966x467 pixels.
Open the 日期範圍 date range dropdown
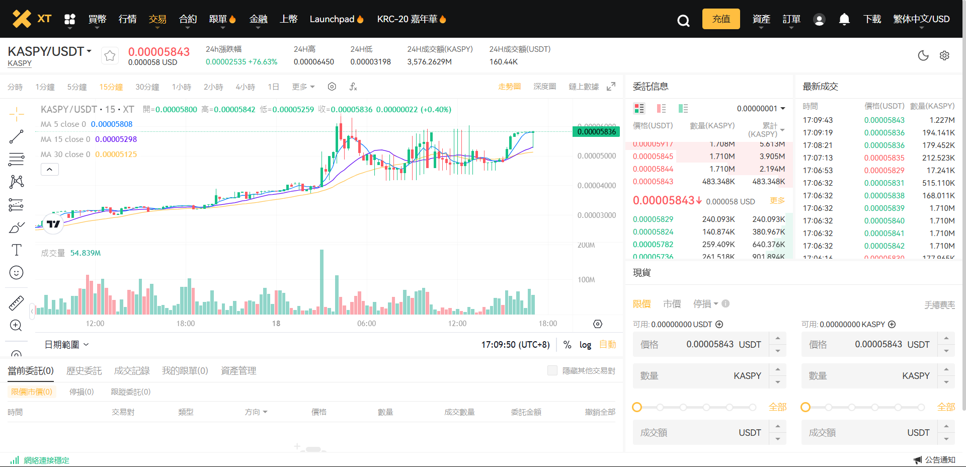[66, 345]
